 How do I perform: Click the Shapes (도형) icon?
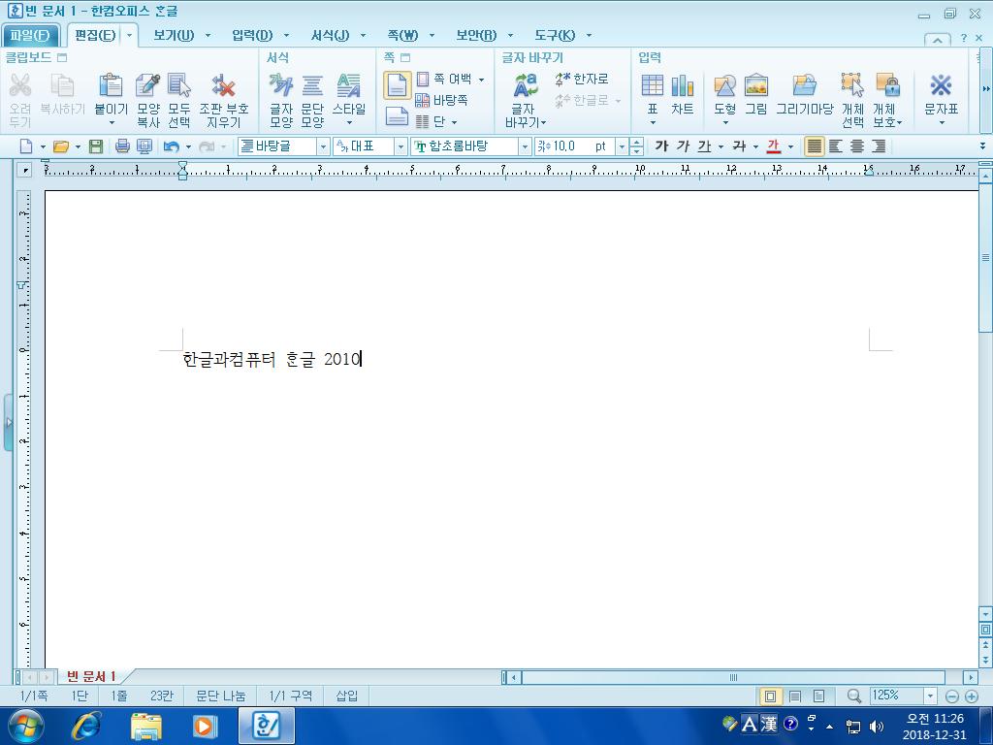click(x=725, y=85)
